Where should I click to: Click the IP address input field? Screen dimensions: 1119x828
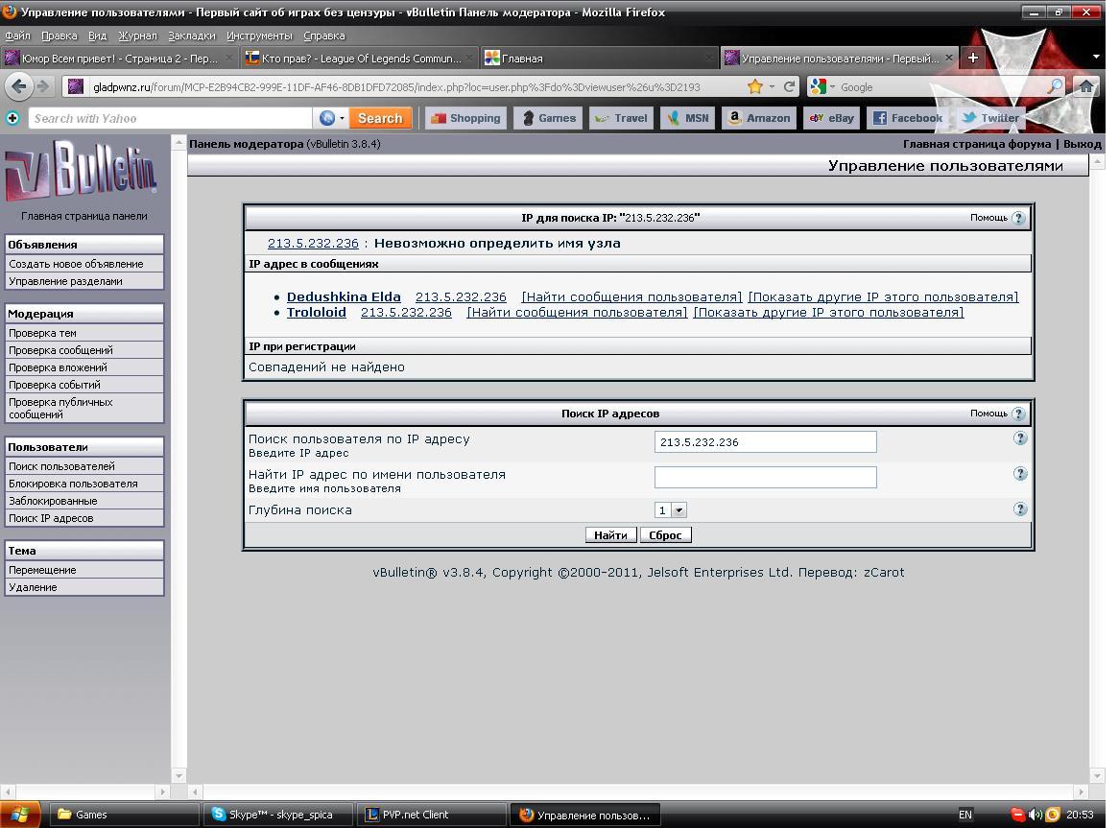click(765, 441)
